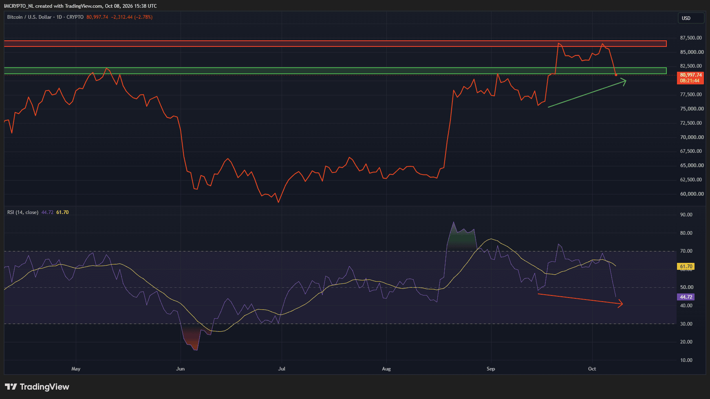This screenshot has height=399, width=710.
Task: Click the 75,000.00 price axis label
Action: pyautogui.click(x=692, y=109)
